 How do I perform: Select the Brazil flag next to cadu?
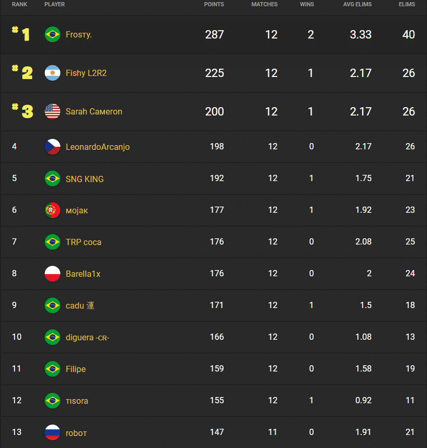pos(52,305)
